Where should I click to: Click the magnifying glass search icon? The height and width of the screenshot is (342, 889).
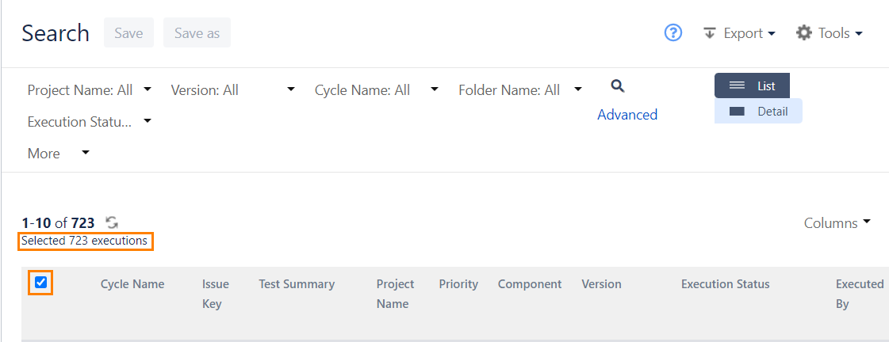pyautogui.click(x=618, y=86)
